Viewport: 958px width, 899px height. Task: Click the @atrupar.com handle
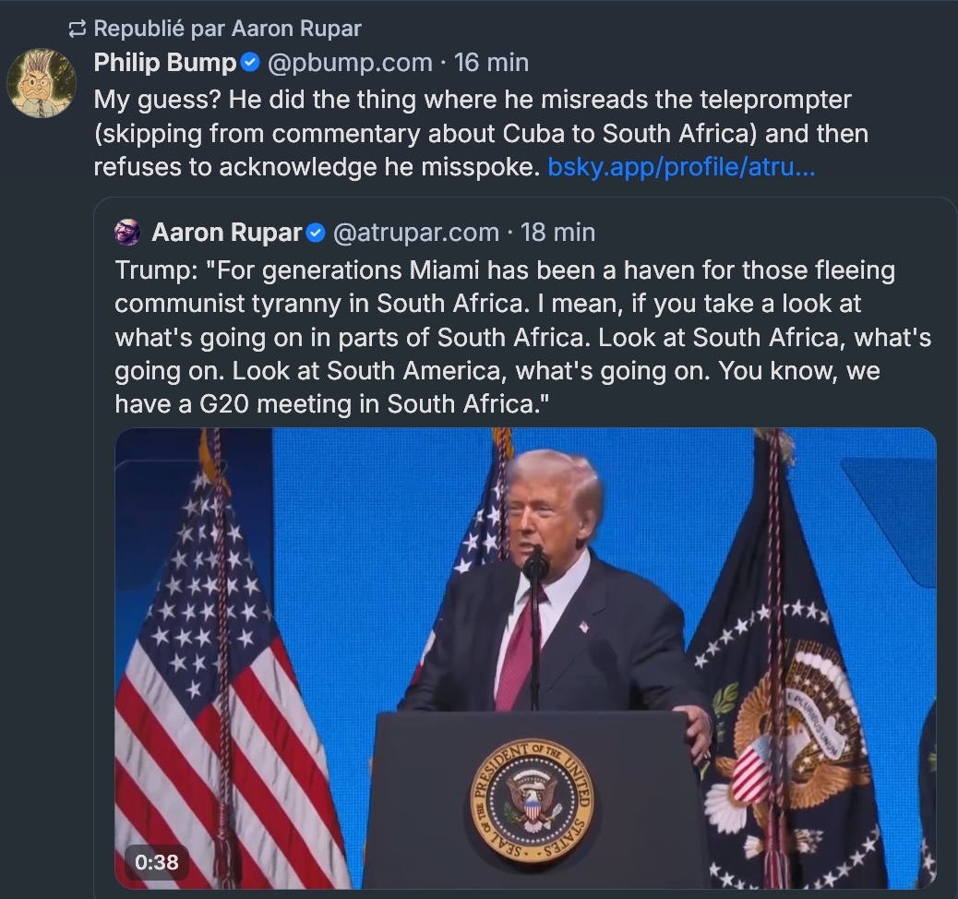[x=414, y=233]
